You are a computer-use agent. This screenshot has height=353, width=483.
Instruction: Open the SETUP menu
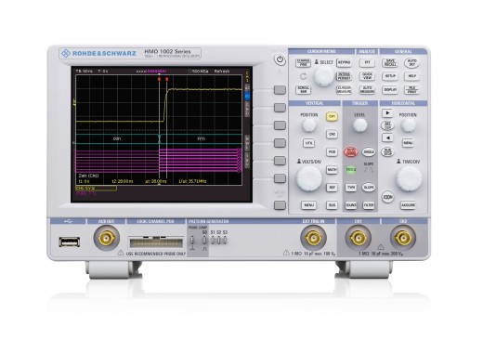[390, 76]
